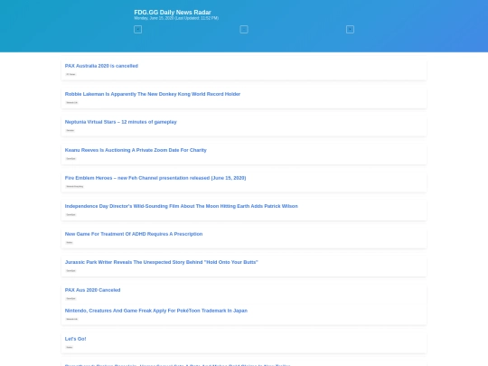The width and height of the screenshot is (488, 366).
Task: Open Fire Emblem Heroes Feh Channel article
Action: [x=155, y=178]
